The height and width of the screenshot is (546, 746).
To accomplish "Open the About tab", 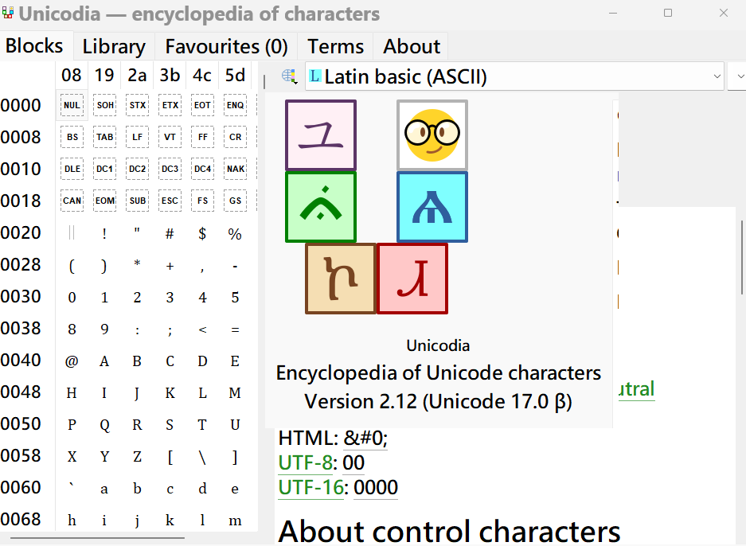I will [x=412, y=47].
